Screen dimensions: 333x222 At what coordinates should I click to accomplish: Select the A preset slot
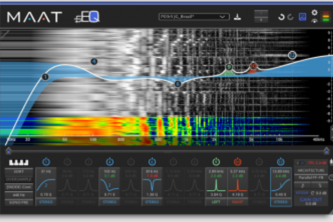(x=261, y=13)
